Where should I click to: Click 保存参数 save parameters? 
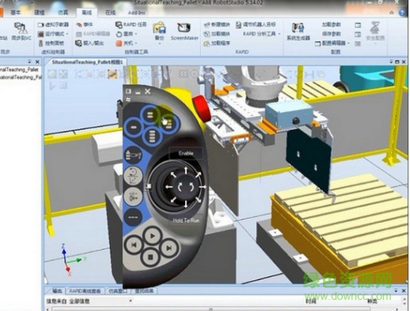pos(331,34)
